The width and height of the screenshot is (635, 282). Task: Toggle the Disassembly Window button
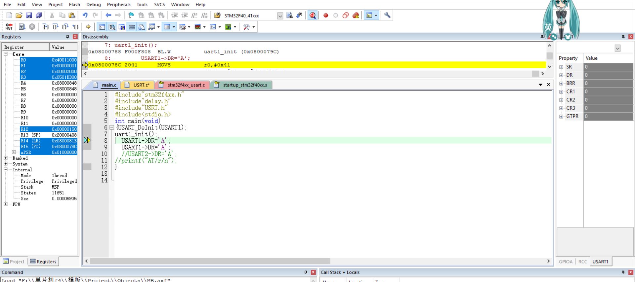click(x=112, y=27)
